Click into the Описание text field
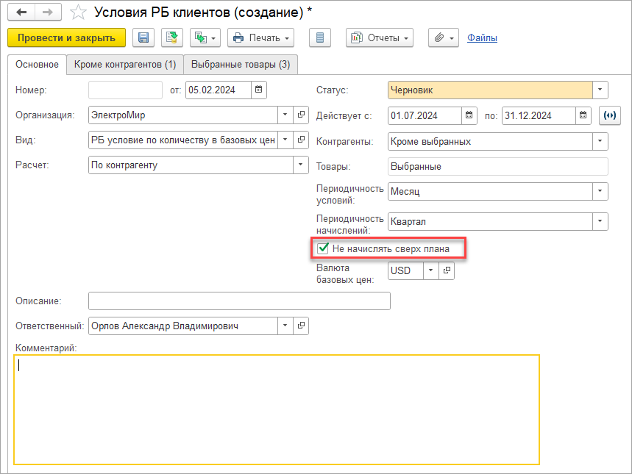 click(x=239, y=301)
